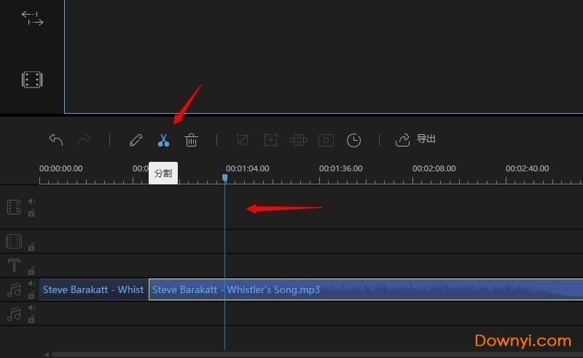The image size is (583, 358).
Task: Click the second audio track music icon
Action: coord(14,314)
